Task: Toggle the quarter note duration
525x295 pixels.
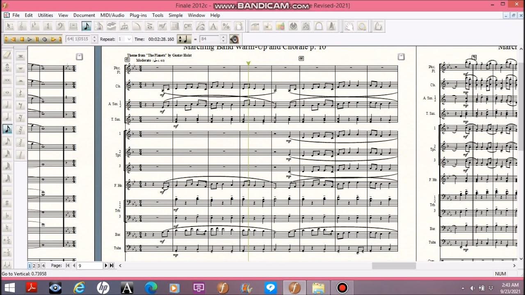Action: point(7,117)
